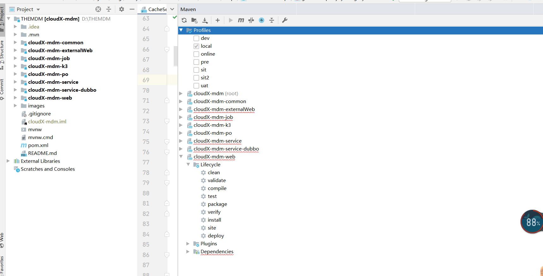Open the Favorites side tab
Image resolution: width=543 pixels, height=276 pixels.
(2, 266)
